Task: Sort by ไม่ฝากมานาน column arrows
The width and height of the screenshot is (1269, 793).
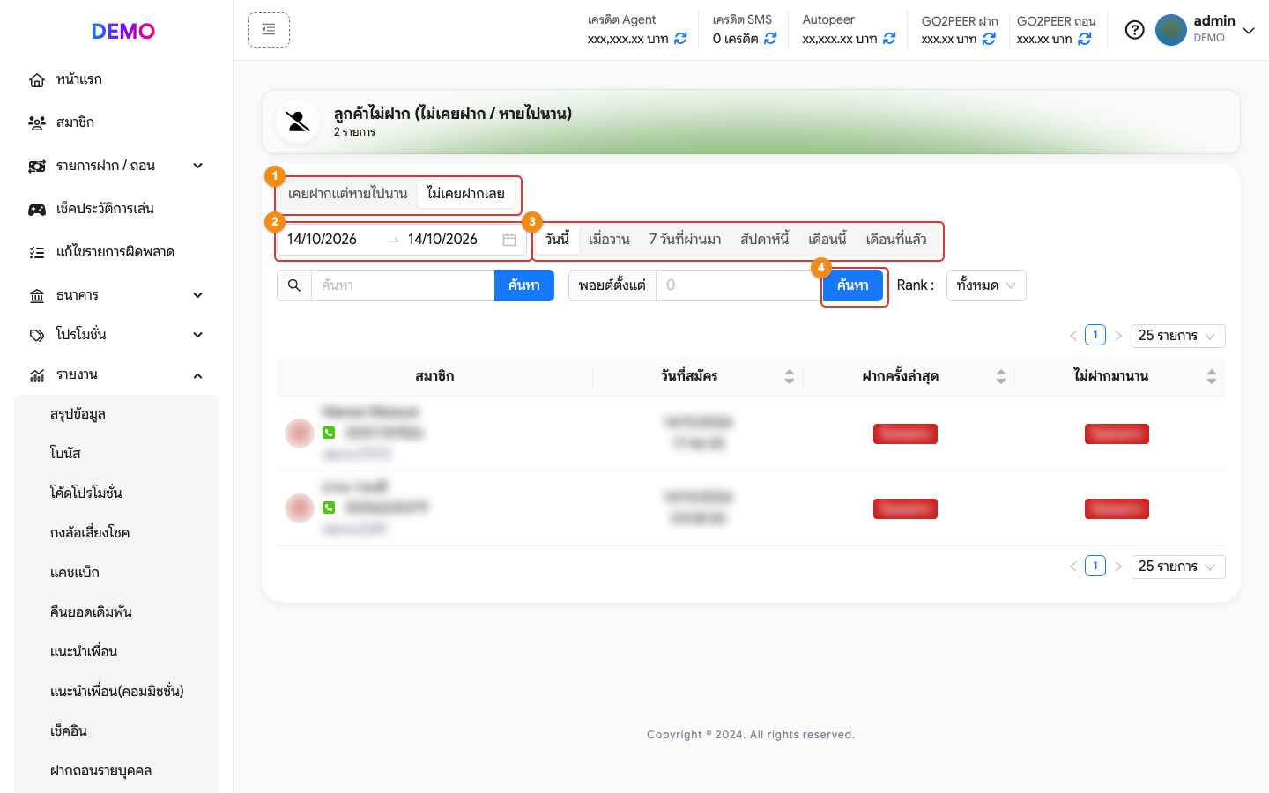Action: pyautogui.click(x=1212, y=376)
